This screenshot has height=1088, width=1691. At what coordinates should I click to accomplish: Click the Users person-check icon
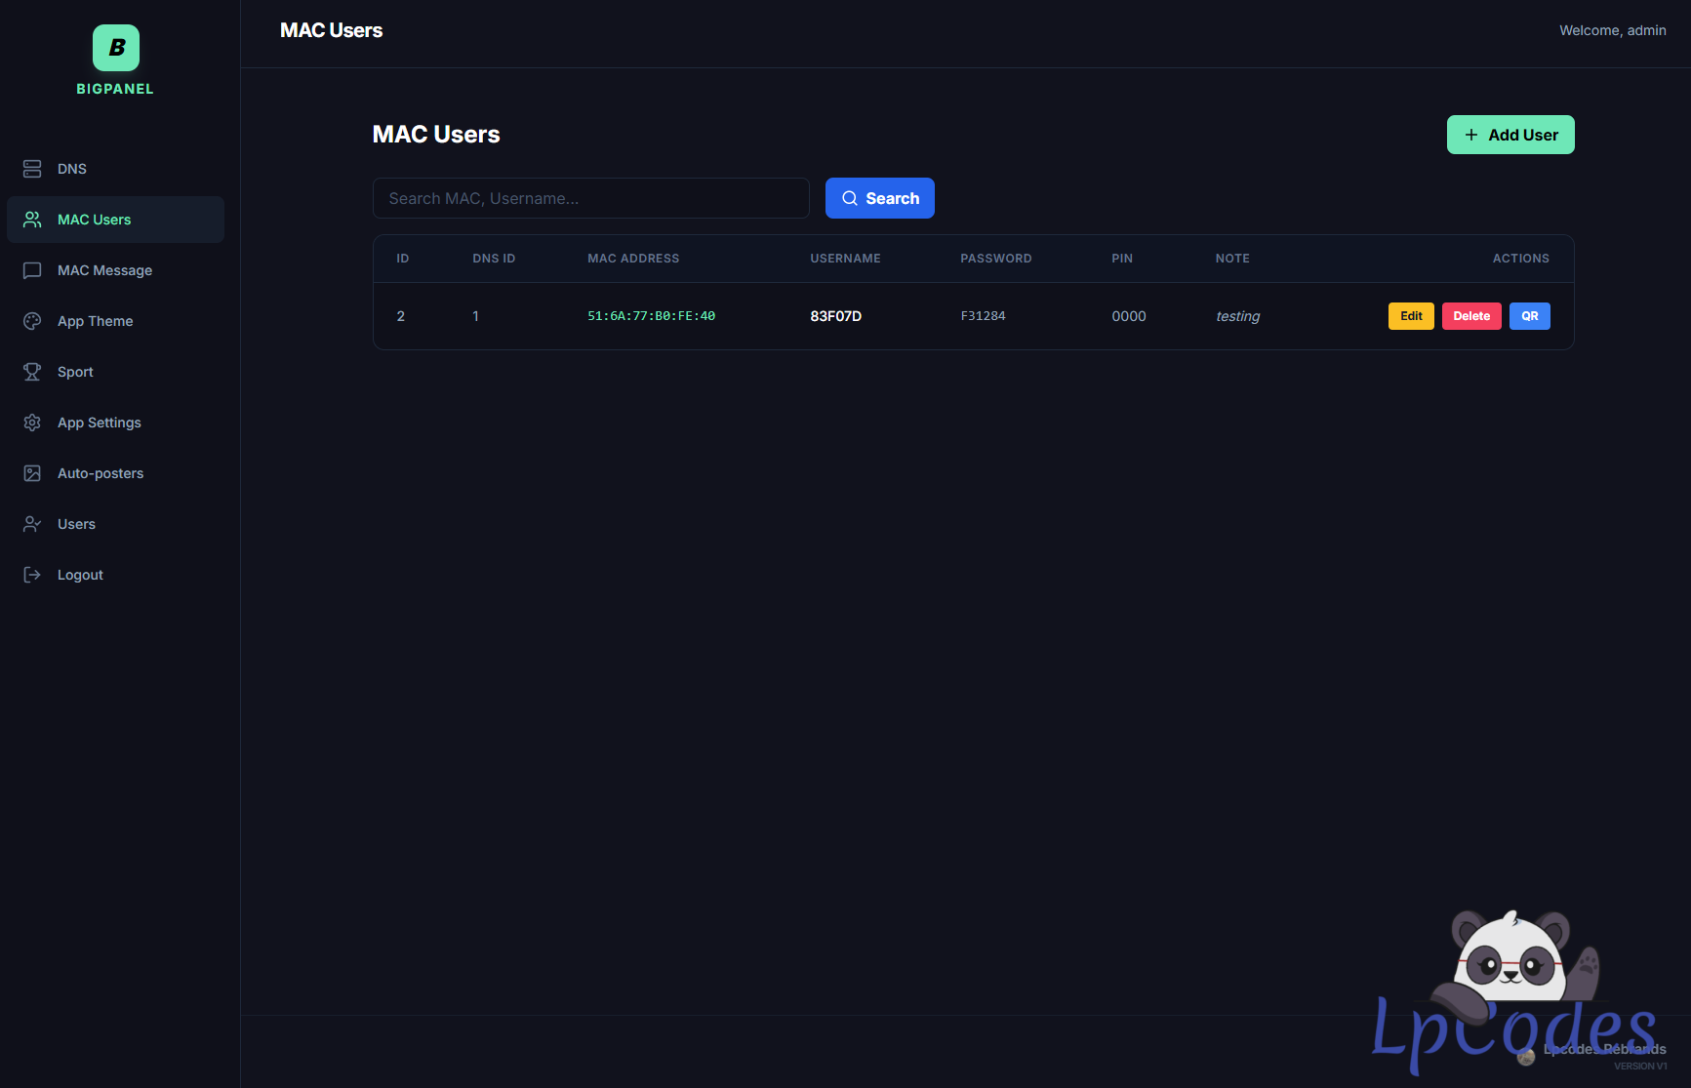tap(32, 524)
